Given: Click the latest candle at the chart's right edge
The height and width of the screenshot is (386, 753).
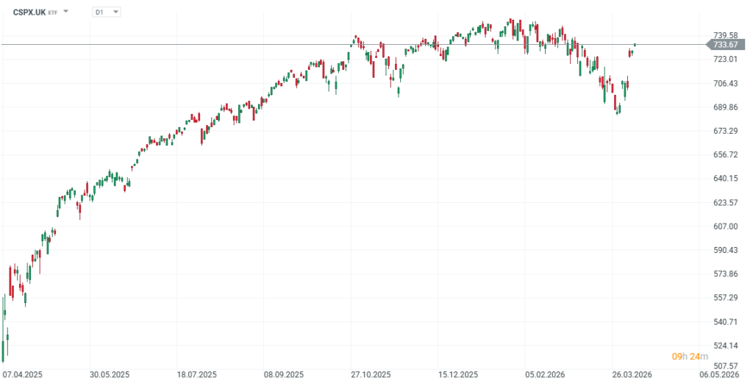Looking at the screenshot, I should 635,45.
